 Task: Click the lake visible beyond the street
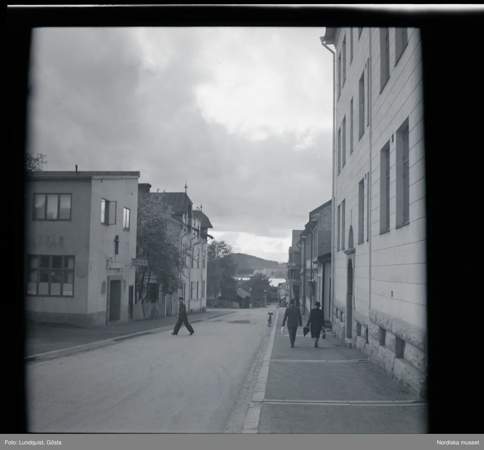click(x=278, y=282)
